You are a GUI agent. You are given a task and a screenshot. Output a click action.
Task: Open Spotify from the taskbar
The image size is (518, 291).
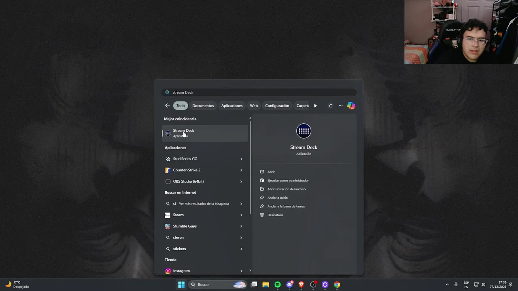coord(278,285)
